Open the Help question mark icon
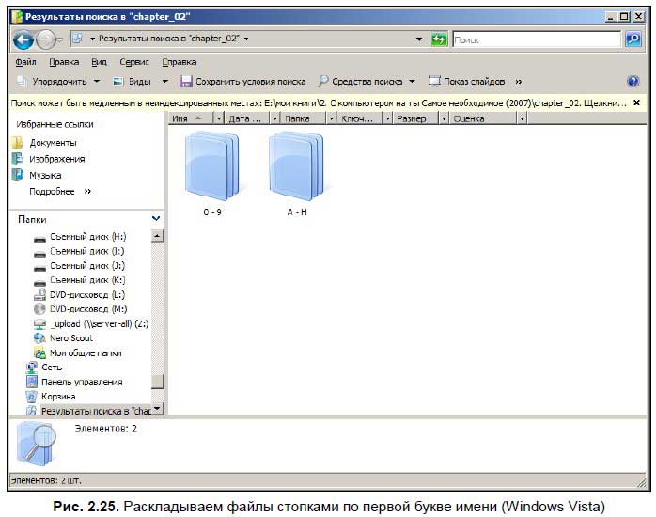 click(x=633, y=81)
